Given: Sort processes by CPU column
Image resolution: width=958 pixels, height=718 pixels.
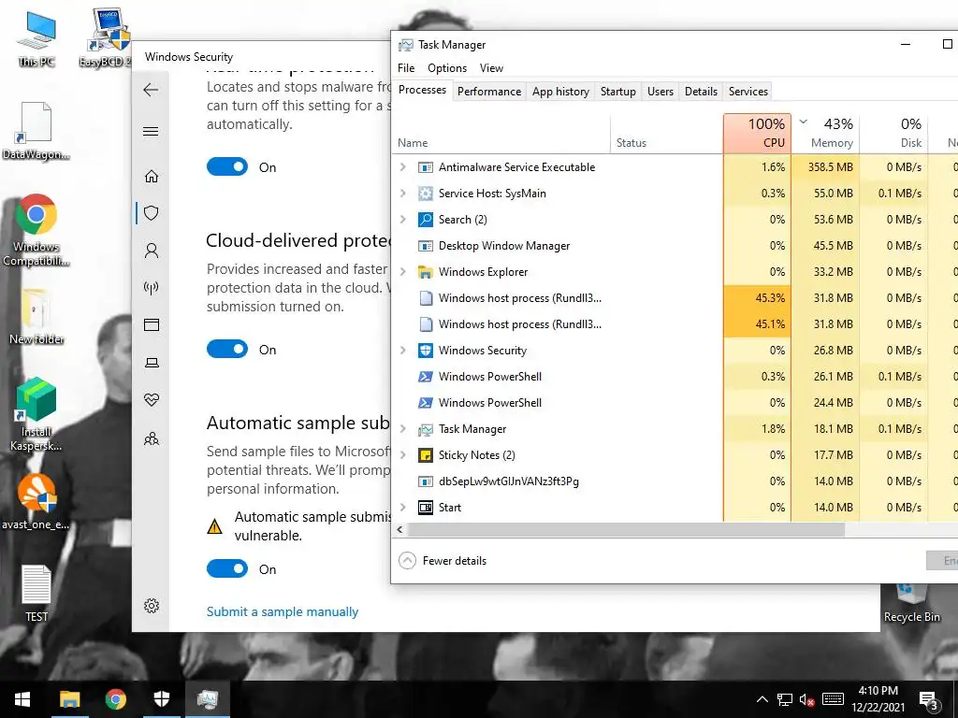Looking at the screenshot, I should [x=757, y=133].
